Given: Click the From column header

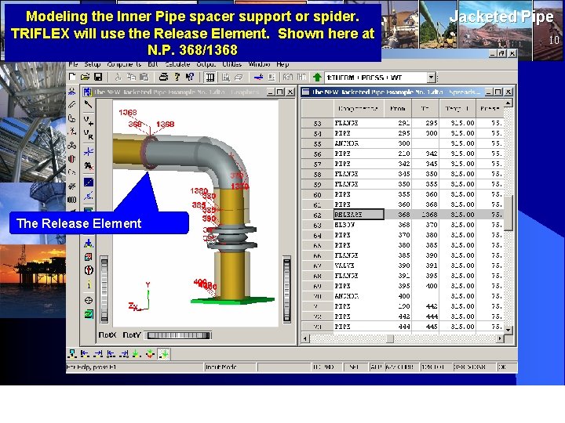Looking at the screenshot, I should pos(397,108).
